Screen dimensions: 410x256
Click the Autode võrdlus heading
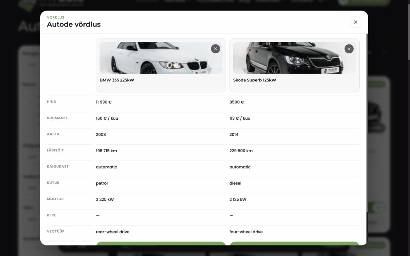tap(74, 24)
